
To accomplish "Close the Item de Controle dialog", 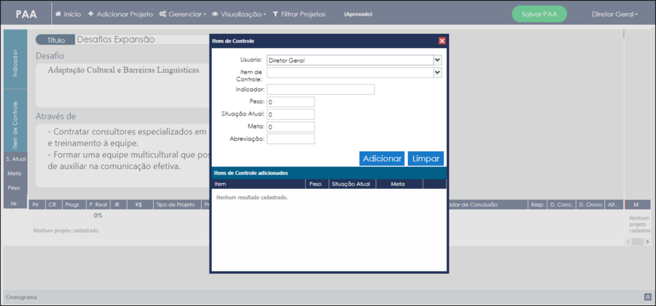I will 442,41.
